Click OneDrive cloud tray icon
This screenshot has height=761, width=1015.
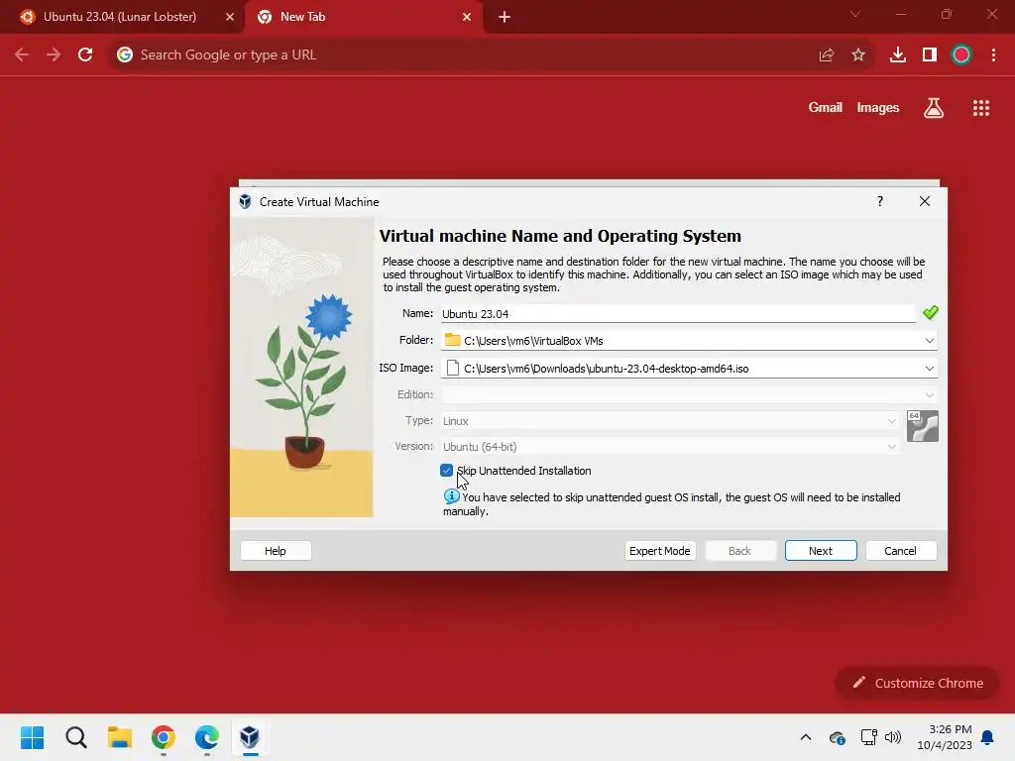click(837, 737)
